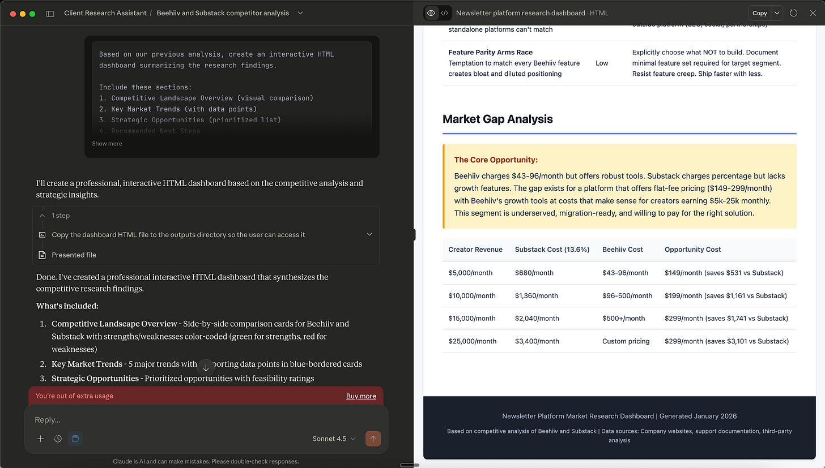This screenshot has width=825, height=468.
Task: Click the terminal icon beside copy command
Action: [42, 234]
